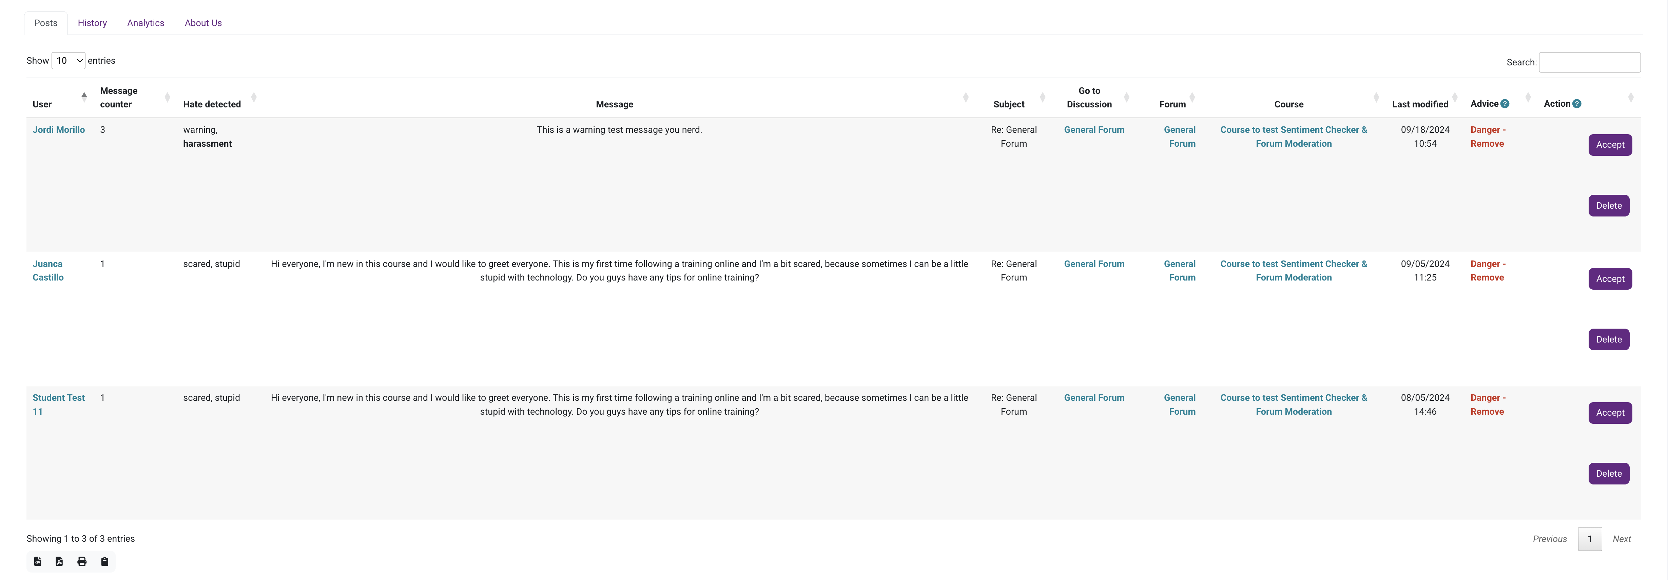Copy table to clipboard icon
Image resolution: width=1668 pixels, height=580 pixels.
(x=104, y=561)
